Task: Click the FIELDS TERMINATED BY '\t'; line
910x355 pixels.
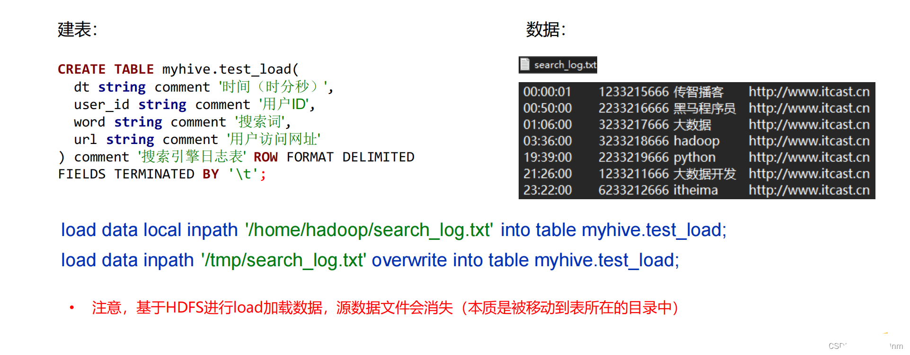Action: click(x=162, y=174)
